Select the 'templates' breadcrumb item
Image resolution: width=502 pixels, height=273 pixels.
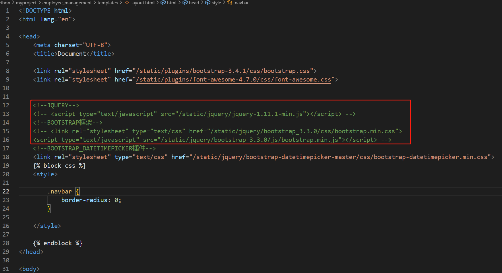[x=108, y=3]
